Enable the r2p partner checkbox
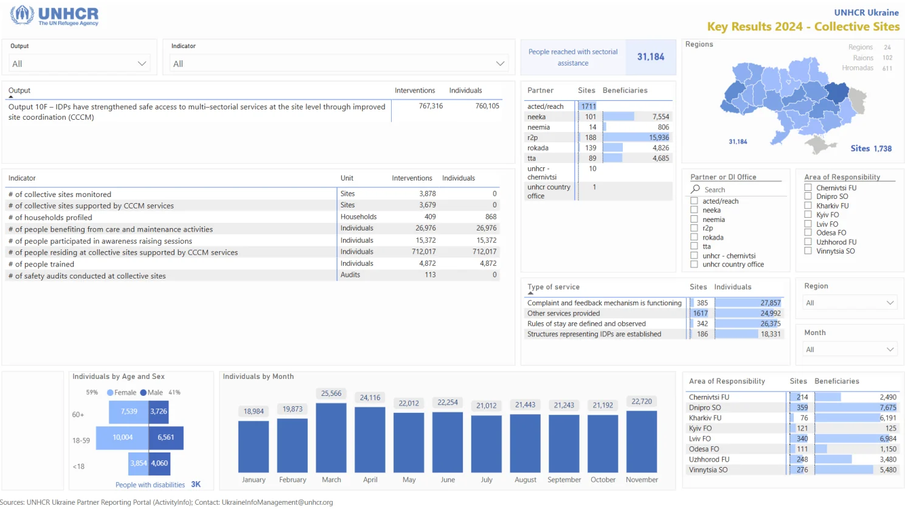 tap(694, 228)
